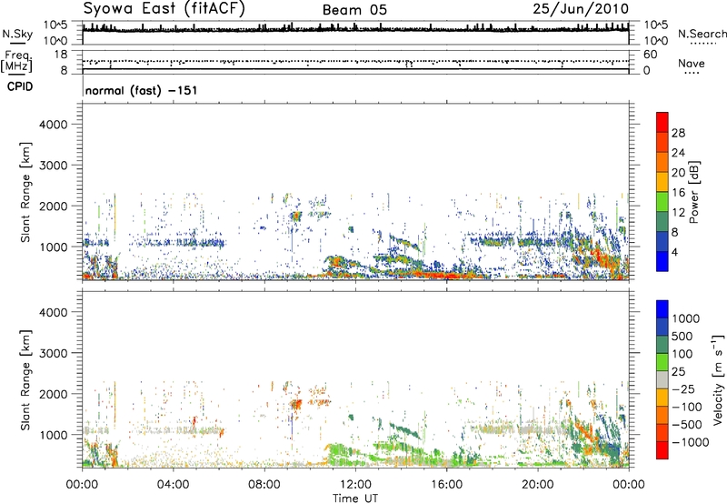Image resolution: width=727 pixels, height=504 pixels.
Task: Click the "Time UT" axis title
Action: click(355, 499)
